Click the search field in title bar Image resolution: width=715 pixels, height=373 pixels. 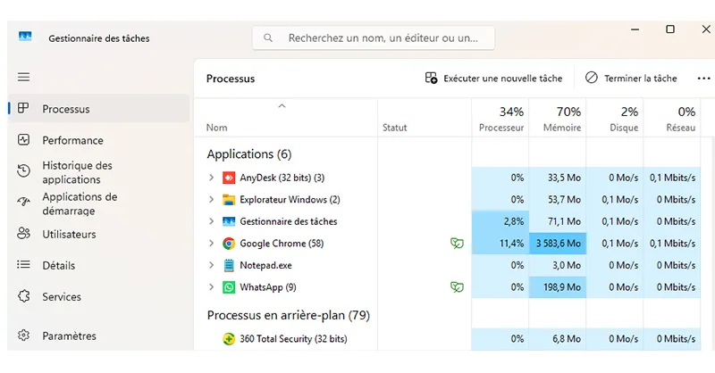[374, 38]
